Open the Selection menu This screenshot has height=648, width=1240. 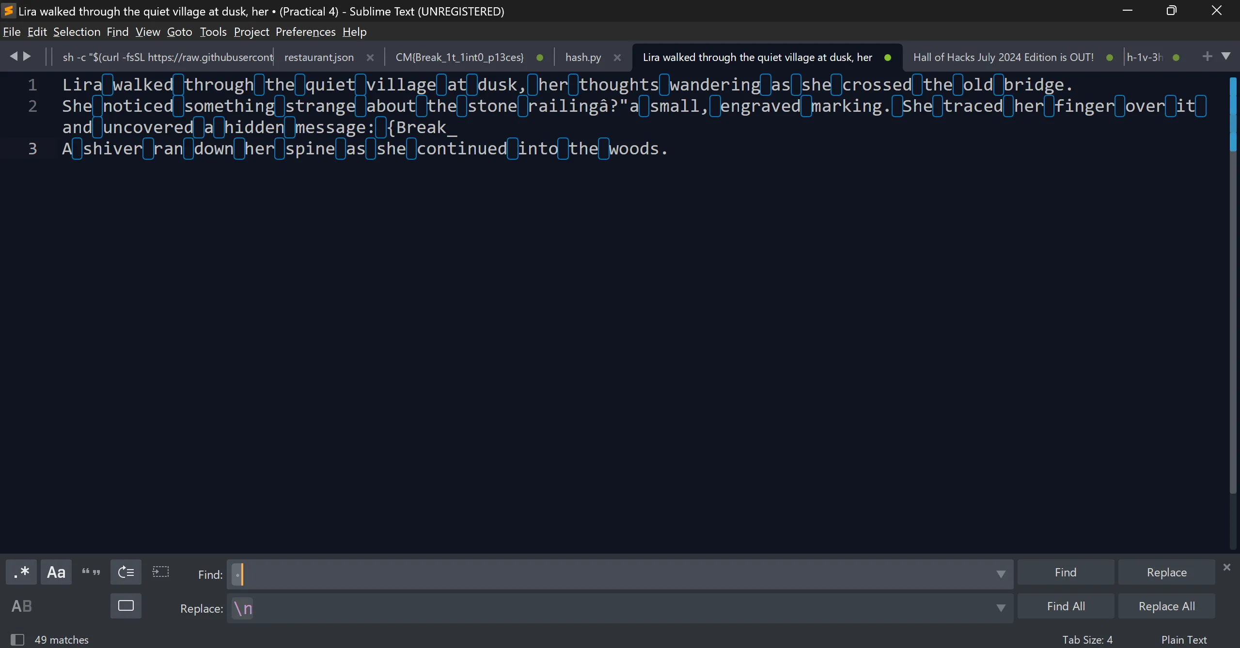[x=77, y=32]
